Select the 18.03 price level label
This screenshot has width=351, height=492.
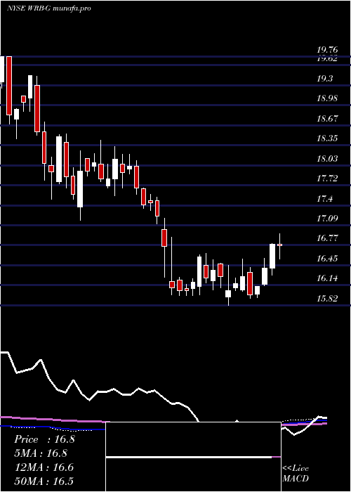pos(327,158)
